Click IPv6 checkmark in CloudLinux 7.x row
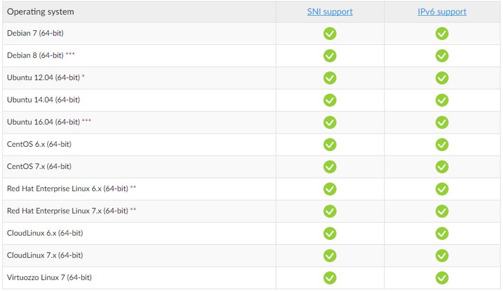The height and width of the screenshot is (291, 503). tap(442, 256)
